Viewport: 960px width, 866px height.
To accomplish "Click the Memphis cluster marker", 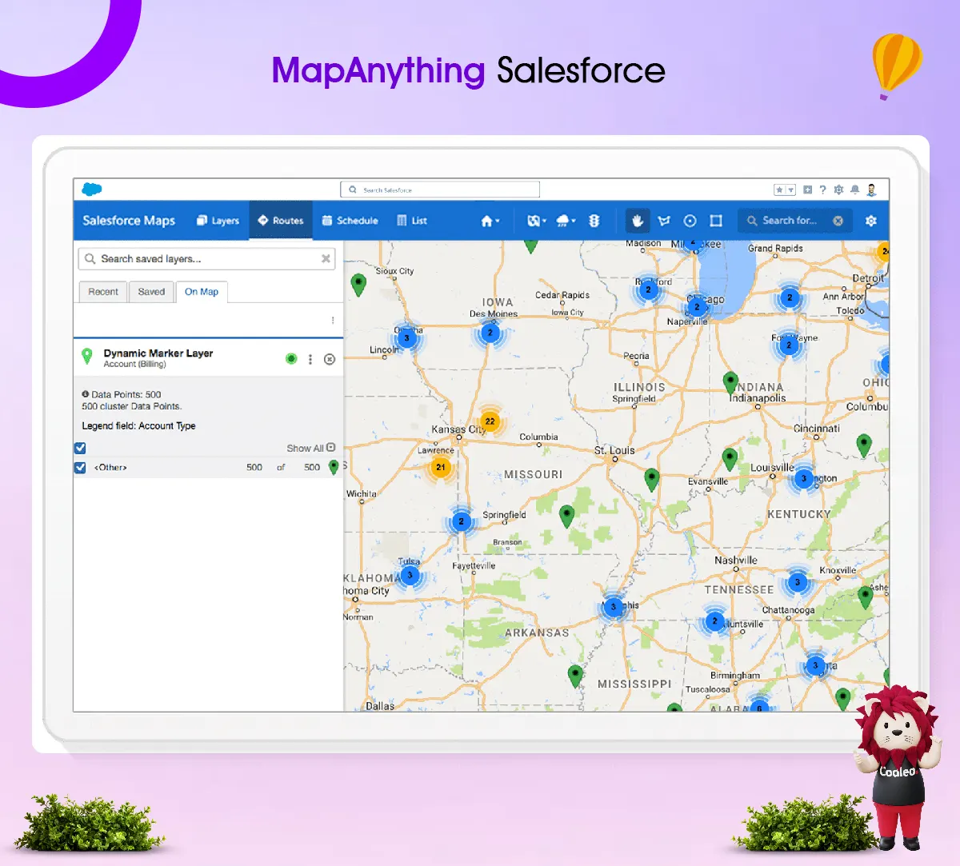I will point(614,606).
